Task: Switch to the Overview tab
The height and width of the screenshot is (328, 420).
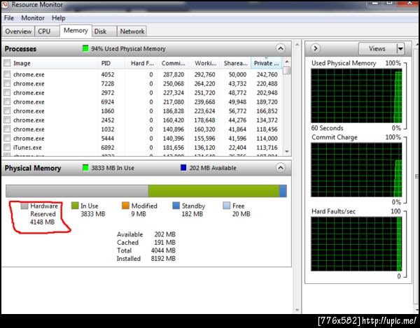Action: coord(18,31)
